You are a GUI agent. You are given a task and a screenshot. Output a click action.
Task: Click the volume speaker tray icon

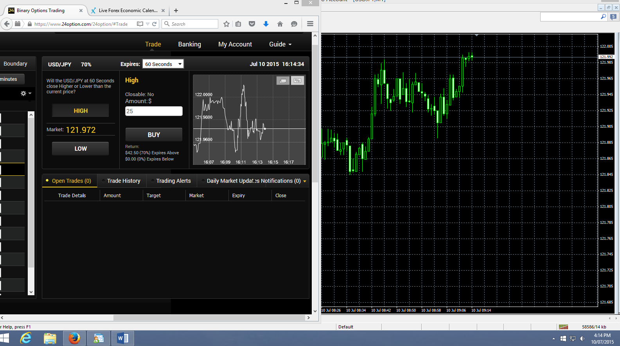[582, 339]
